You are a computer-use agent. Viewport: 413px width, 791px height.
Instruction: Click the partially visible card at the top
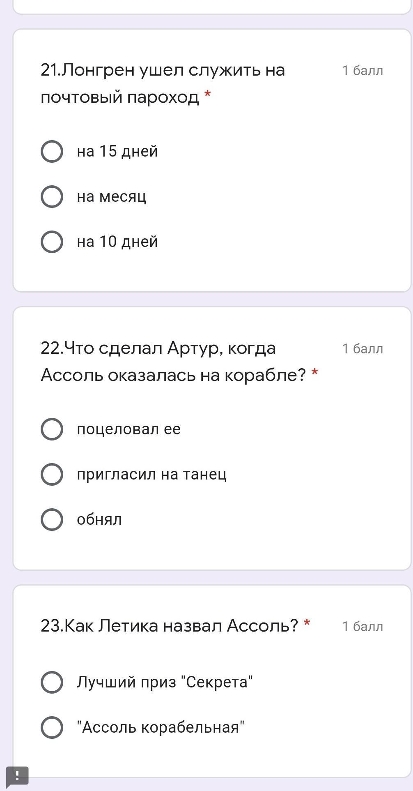pos(212,6)
